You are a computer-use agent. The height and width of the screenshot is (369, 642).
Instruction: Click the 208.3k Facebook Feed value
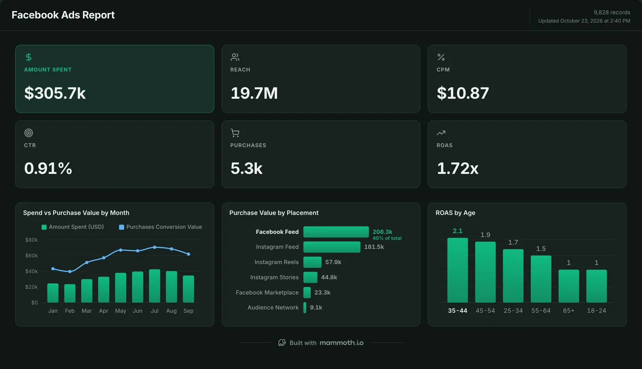383,232
